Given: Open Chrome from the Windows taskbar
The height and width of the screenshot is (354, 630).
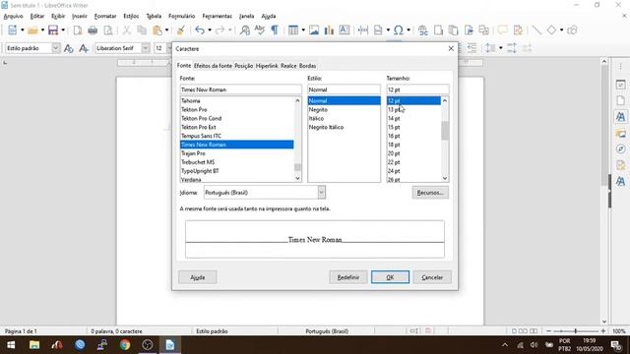Looking at the screenshot, I should [x=125, y=345].
